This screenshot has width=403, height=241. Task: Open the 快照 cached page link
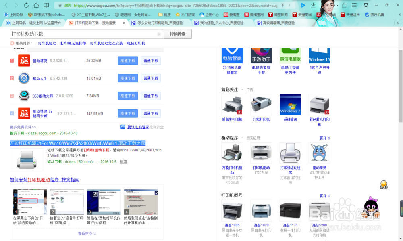point(123,162)
